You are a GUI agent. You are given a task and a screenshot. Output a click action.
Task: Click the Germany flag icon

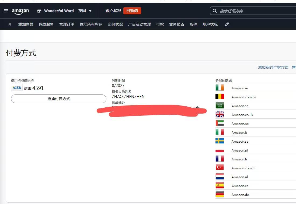click(220, 194)
